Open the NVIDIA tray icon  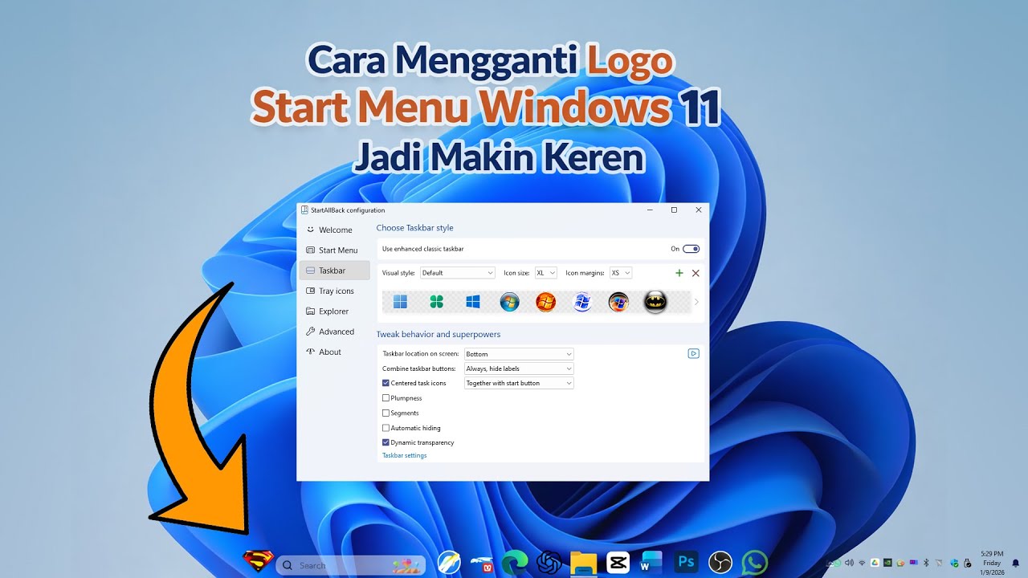tap(887, 563)
